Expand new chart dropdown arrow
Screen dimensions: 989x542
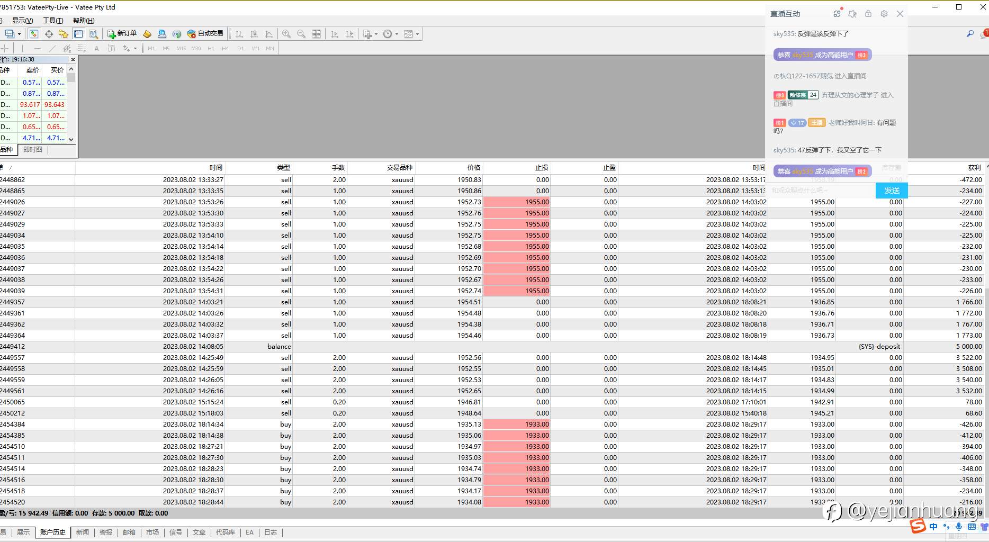coord(20,34)
